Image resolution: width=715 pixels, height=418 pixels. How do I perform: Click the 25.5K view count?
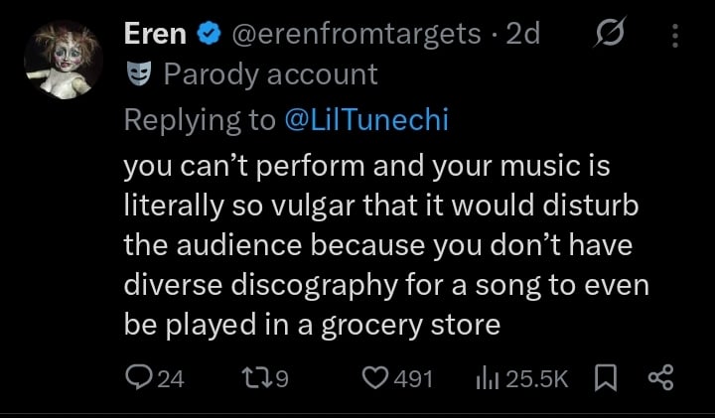point(537,378)
